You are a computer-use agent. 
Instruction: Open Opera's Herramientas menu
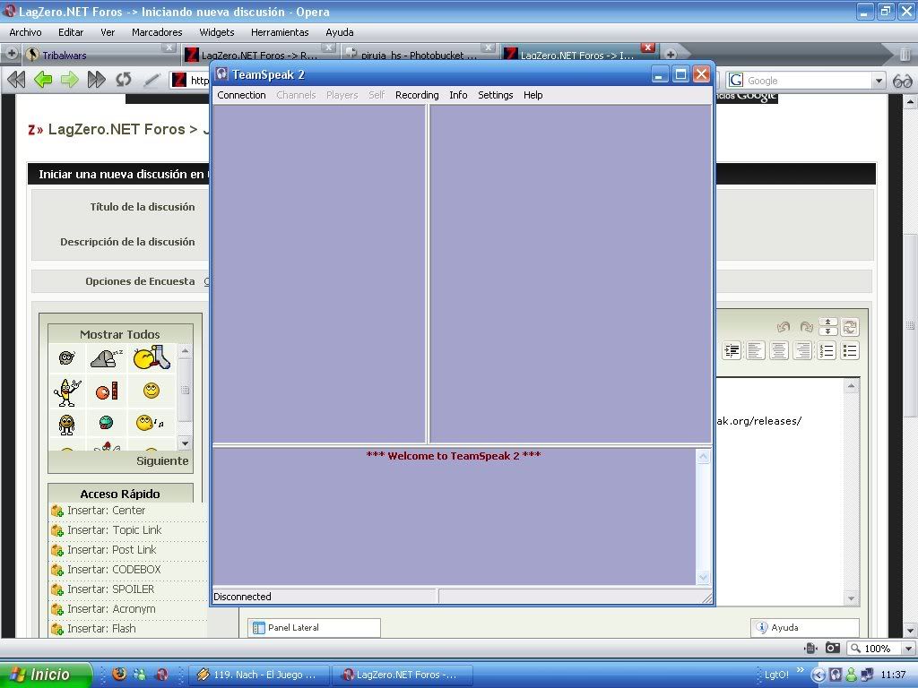click(280, 32)
